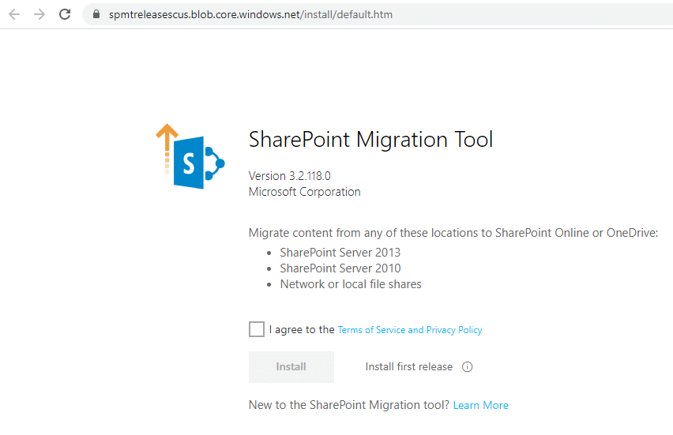Show first release info icon
The width and height of the screenshot is (673, 435).
point(467,367)
